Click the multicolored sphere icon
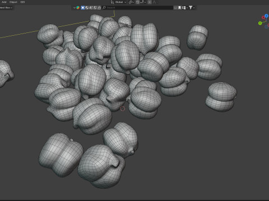 pos(78,8)
